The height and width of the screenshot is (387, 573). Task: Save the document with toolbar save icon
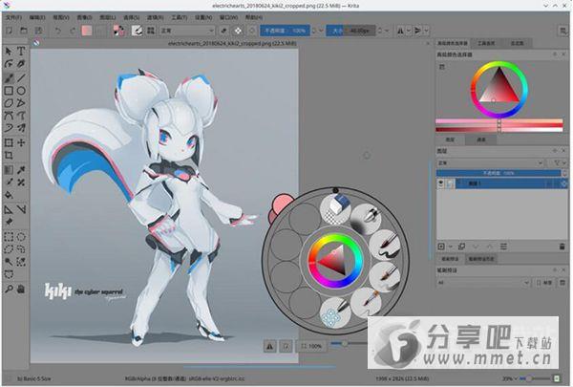[38, 31]
